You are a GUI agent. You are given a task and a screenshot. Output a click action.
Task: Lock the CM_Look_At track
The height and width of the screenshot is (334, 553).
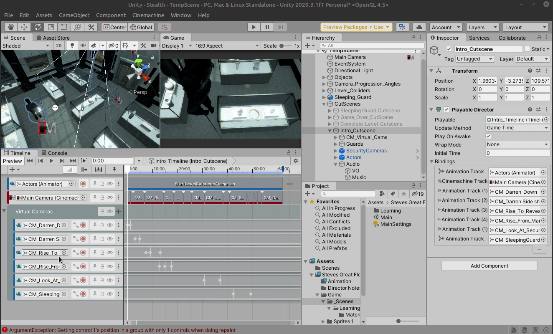[x=102, y=280]
